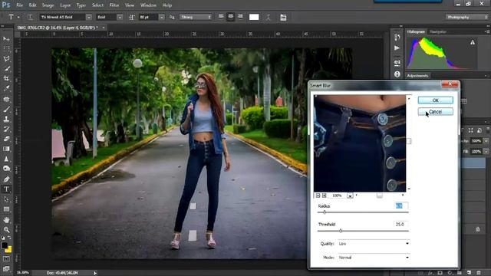Open the font size dropdown
This screenshot has height=276, width=491.
click(x=162, y=17)
